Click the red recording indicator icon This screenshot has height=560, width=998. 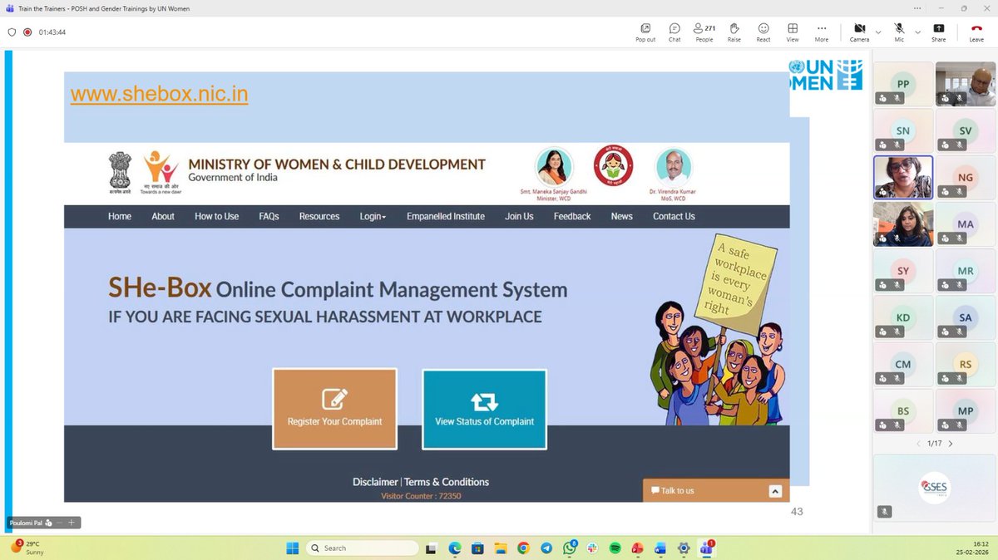(27, 32)
